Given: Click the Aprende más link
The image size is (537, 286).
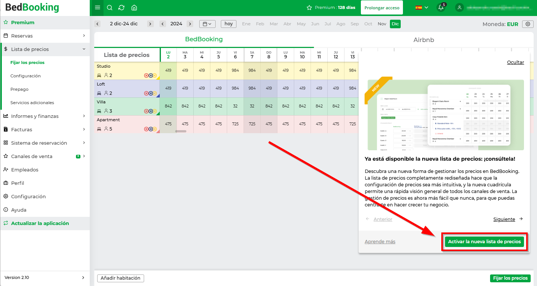Looking at the screenshot, I should [x=380, y=242].
